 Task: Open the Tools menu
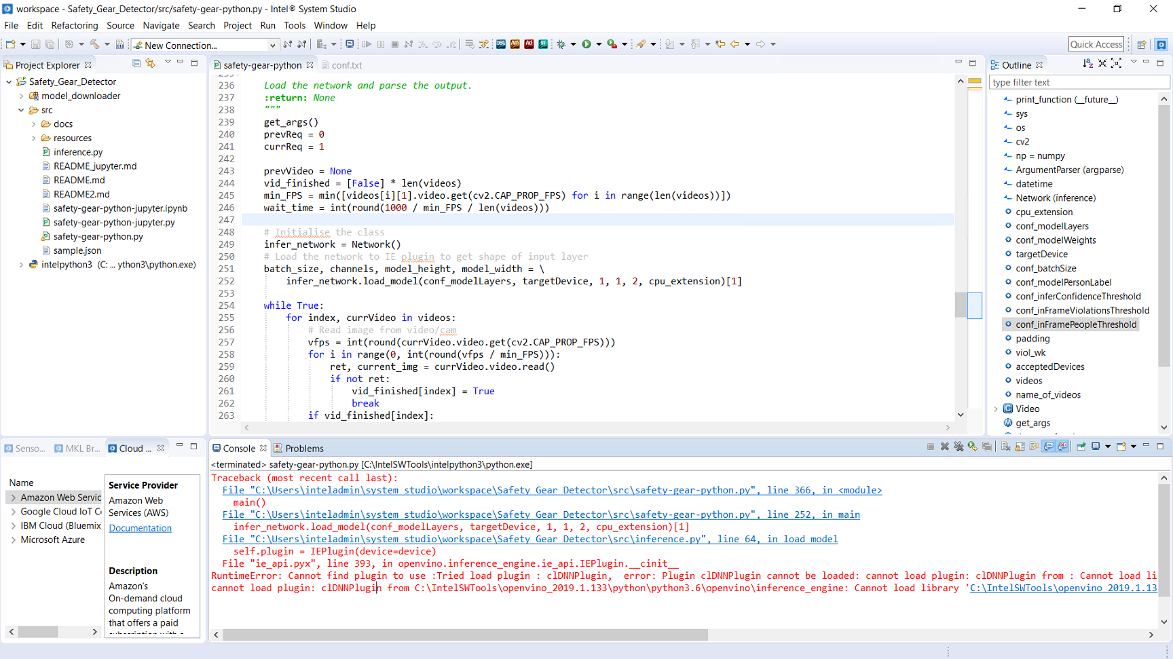click(295, 25)
